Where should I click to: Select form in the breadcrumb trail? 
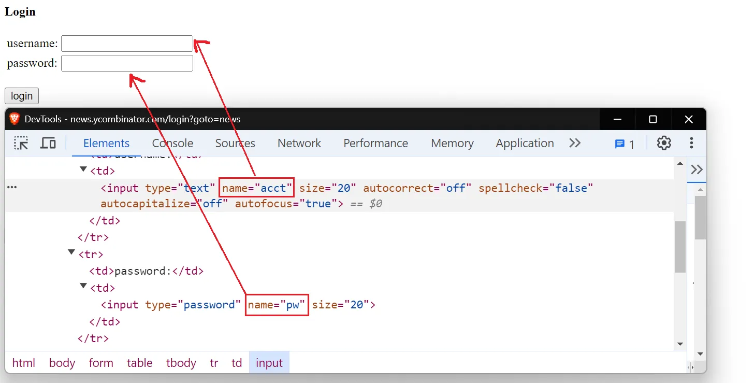pos(101,363)
